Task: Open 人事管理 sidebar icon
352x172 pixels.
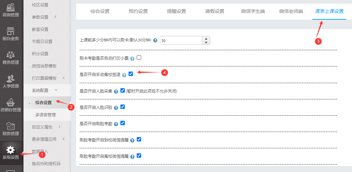Action: (x=11, y=78)
